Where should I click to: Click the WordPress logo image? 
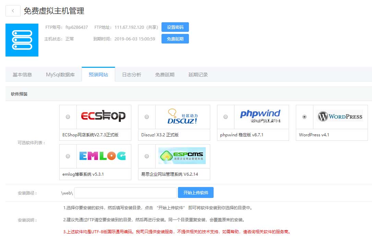tap(340, 116)
